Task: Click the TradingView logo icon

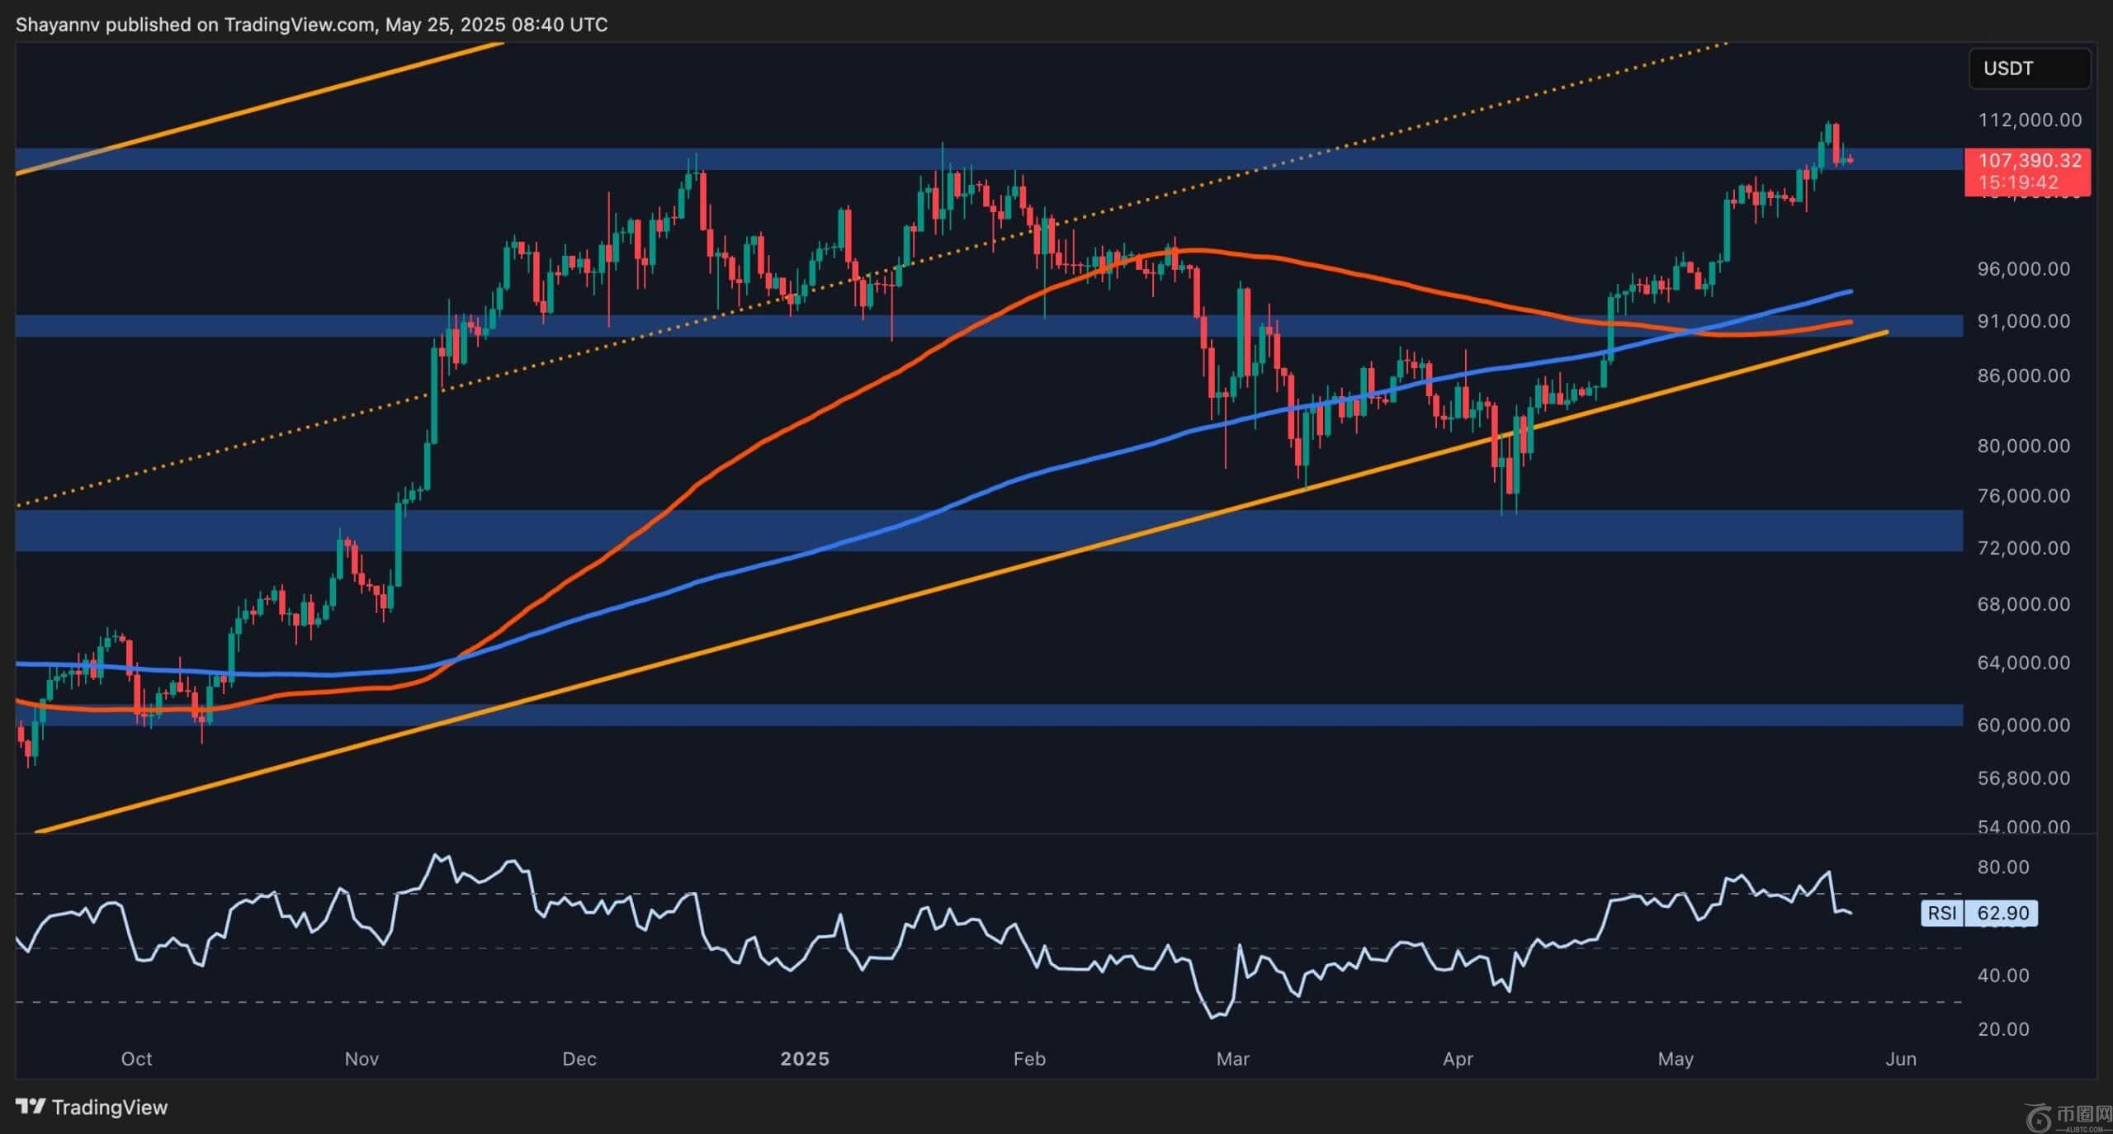Action: click(31, 1107)
